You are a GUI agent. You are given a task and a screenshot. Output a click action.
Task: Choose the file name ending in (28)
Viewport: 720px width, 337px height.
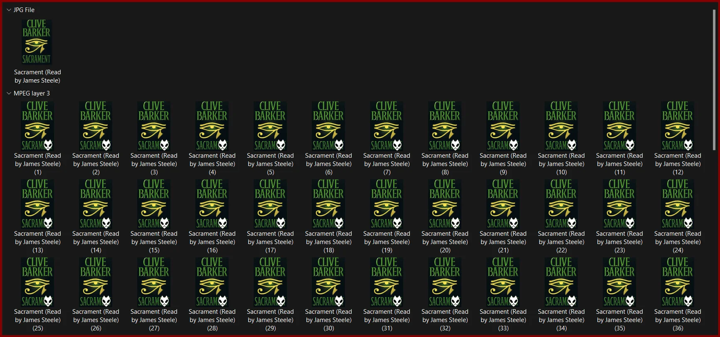pyautogui.click(x=212, y=320)
